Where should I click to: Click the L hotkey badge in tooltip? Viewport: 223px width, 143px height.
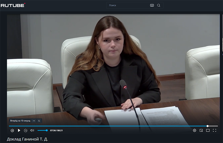(x=39, y=121)
